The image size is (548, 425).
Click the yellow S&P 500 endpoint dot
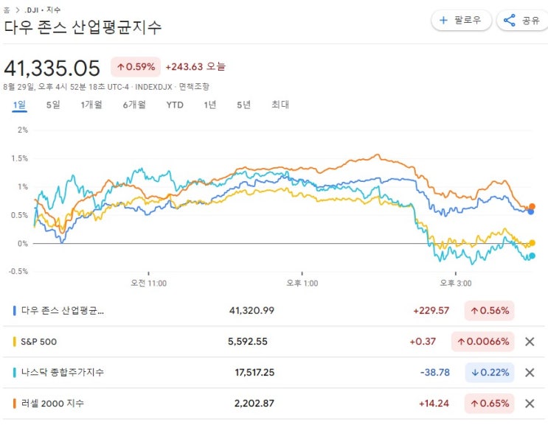click(532, 243)
